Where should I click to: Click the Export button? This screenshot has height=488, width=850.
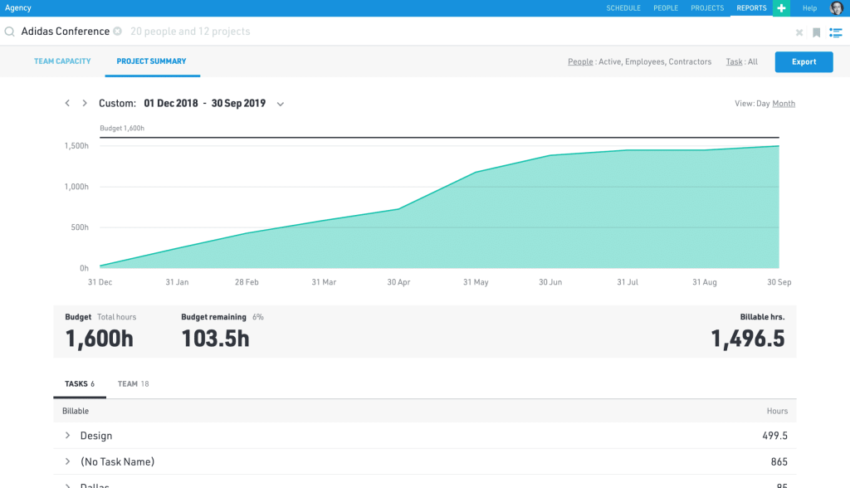pyautogui.click(x=804, y=61)
